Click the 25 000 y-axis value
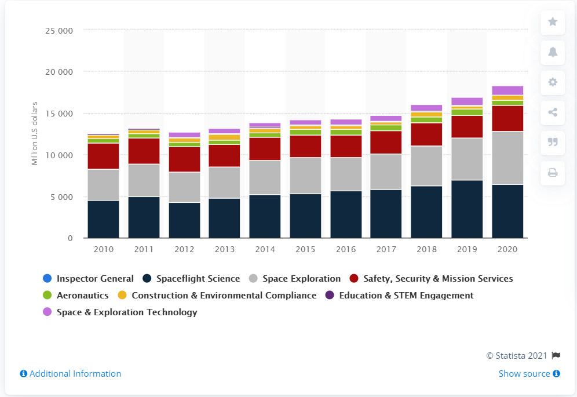The width and height of the screenshot is (577, 397). click(x=59, y=31)
